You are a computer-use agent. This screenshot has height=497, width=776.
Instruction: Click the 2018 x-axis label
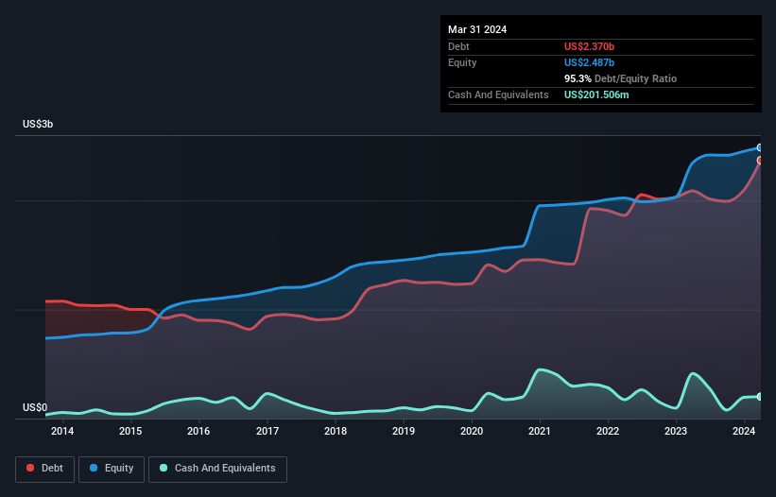pos(336,431)
